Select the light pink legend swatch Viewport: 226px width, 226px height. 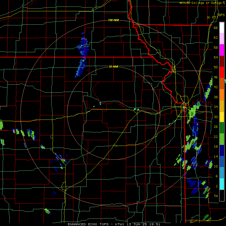222,39
